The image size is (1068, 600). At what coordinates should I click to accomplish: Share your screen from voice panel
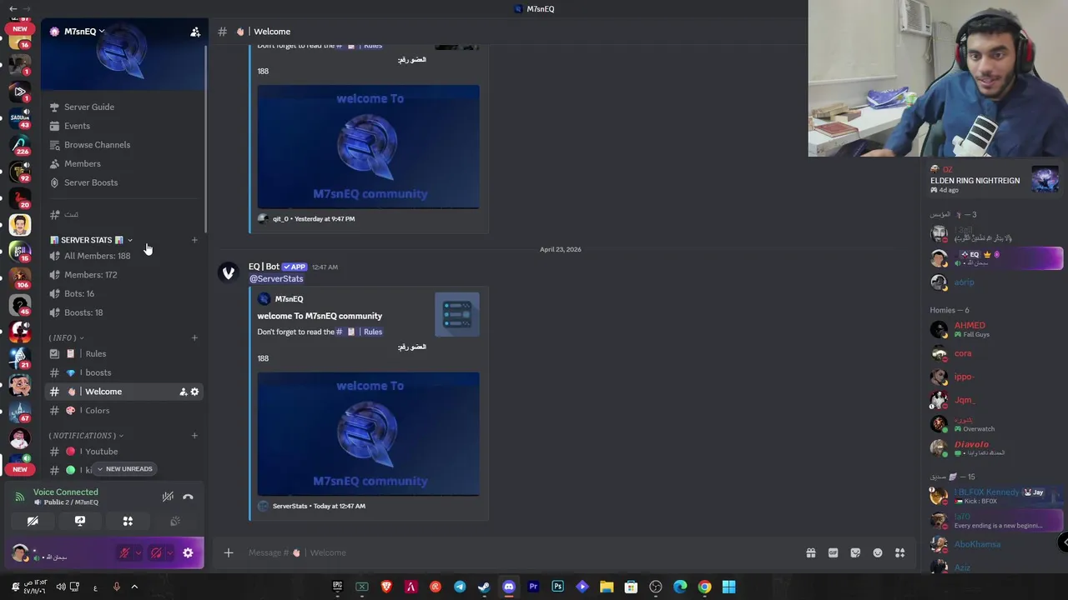point(80,521)
